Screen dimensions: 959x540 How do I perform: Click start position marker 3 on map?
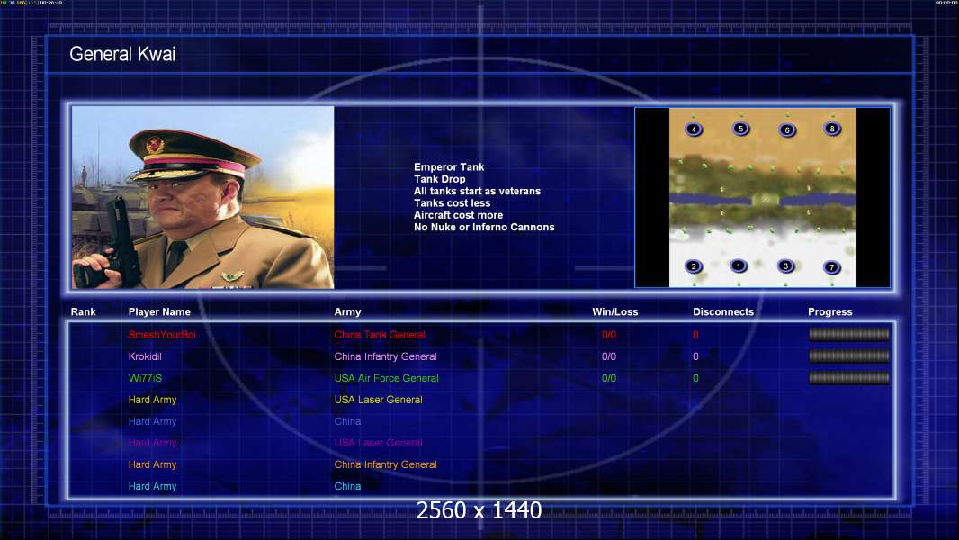(785, 265)
